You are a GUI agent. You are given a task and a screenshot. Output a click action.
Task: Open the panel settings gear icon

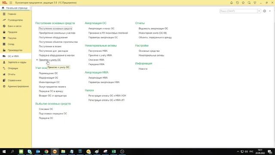265,11
